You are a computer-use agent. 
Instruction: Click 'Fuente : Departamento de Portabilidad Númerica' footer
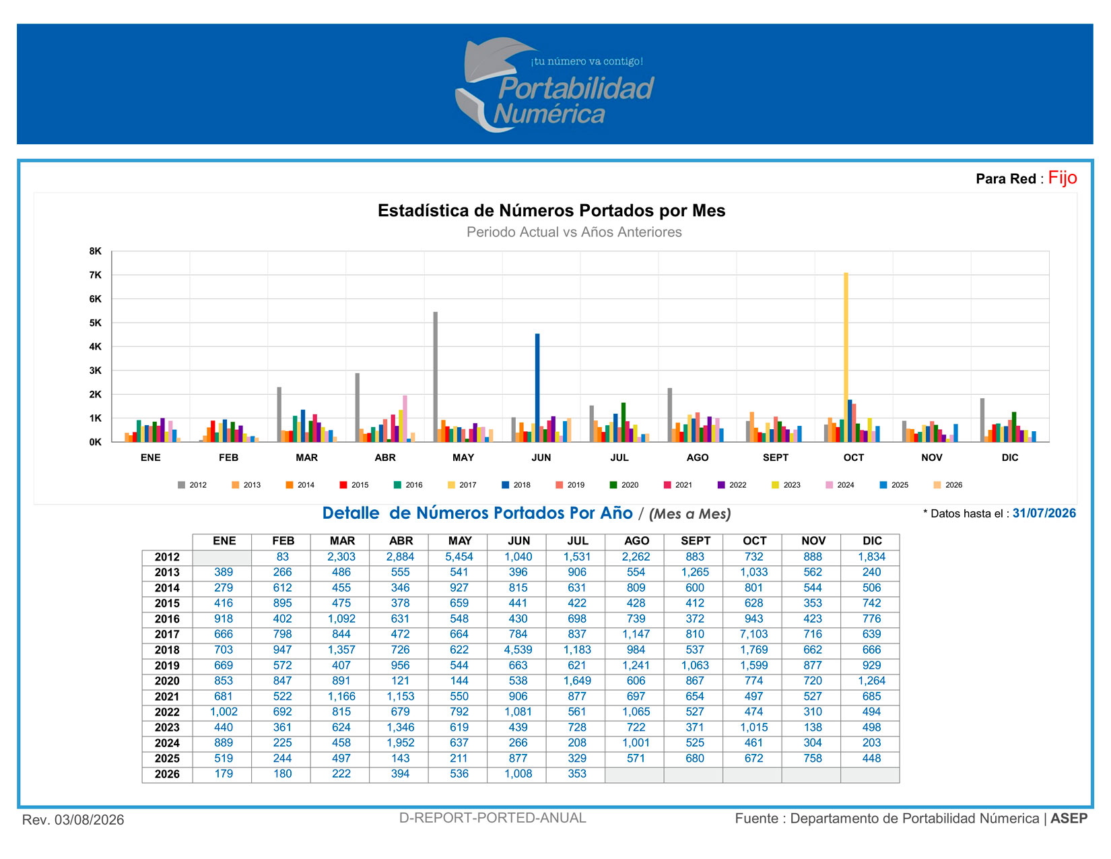coord(887,819)
